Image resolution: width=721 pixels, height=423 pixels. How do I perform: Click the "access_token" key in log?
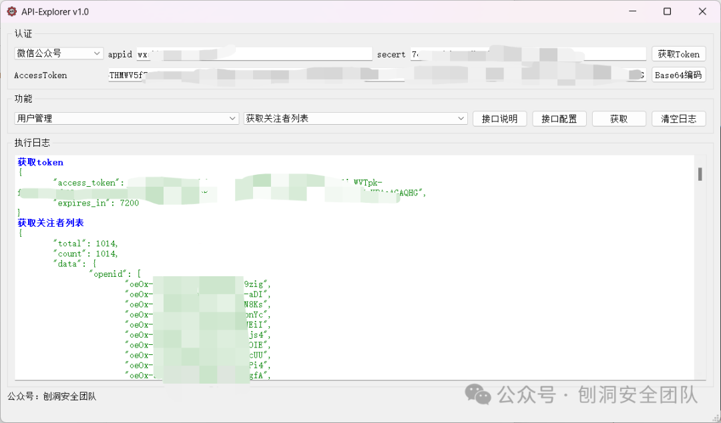tap(89, 183)
